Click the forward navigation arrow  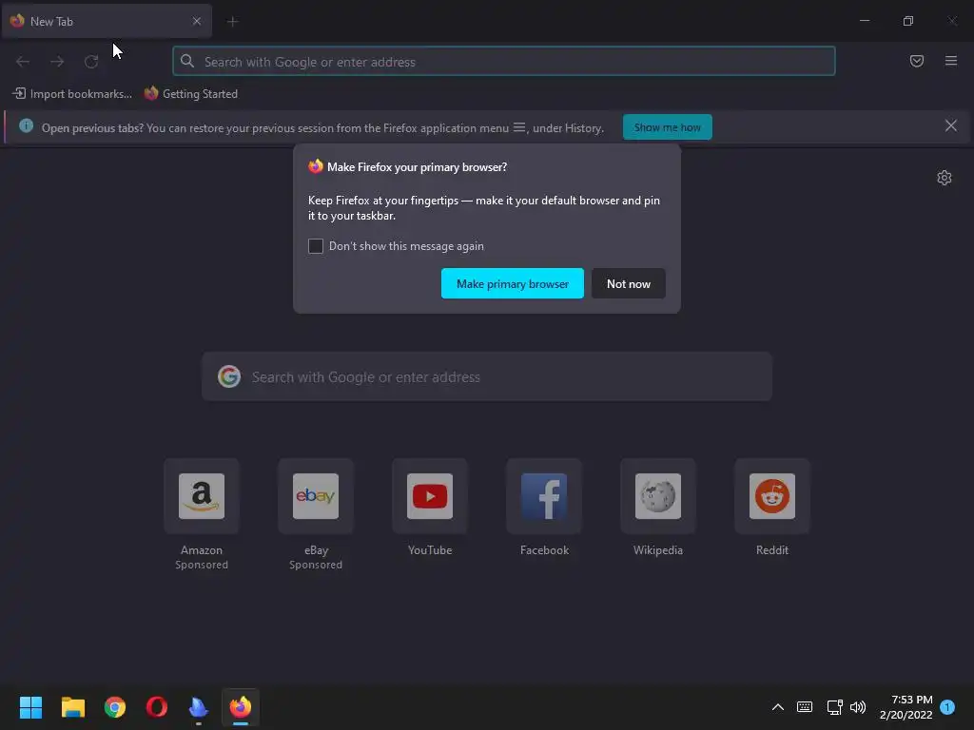[x=57, y=62]
